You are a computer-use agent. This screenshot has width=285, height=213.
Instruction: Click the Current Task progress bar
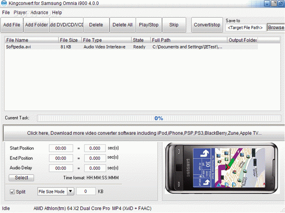[159, 118]
